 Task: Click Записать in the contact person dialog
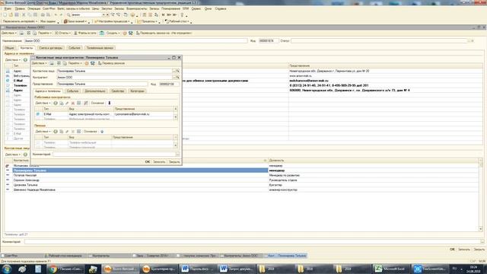(159, 161)
